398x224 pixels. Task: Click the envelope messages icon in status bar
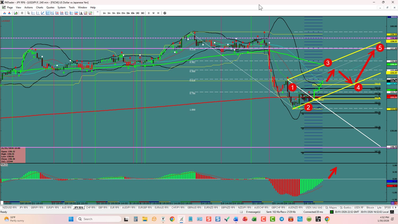point(241,212)
